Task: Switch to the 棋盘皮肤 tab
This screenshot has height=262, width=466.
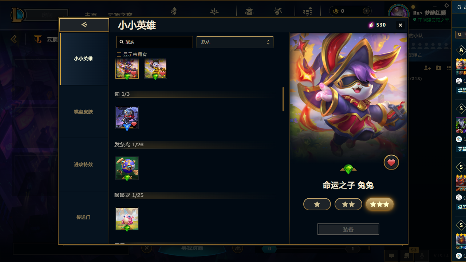Action: [x=83, y=112]
